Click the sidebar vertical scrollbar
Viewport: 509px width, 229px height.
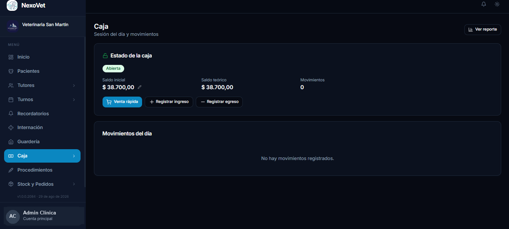coord(85,112)
